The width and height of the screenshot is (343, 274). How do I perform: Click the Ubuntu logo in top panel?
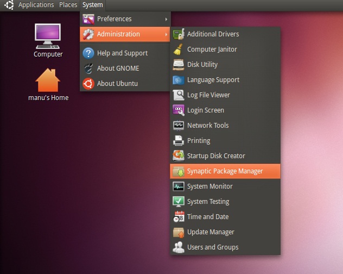pyautogui.click(x=8, y=5)
